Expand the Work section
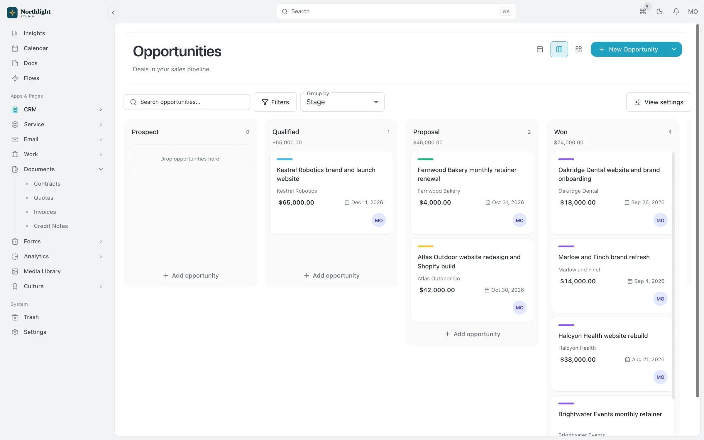This screenshot has width=704, height=440. (57, 154)
